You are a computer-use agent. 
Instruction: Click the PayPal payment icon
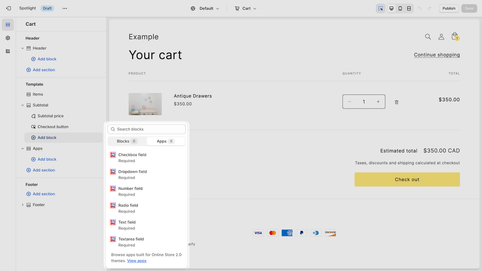point(301,233)
